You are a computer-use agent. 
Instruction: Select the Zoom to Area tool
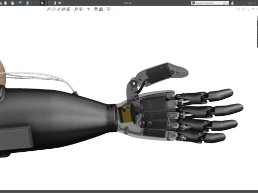click(x=54, y=9)
